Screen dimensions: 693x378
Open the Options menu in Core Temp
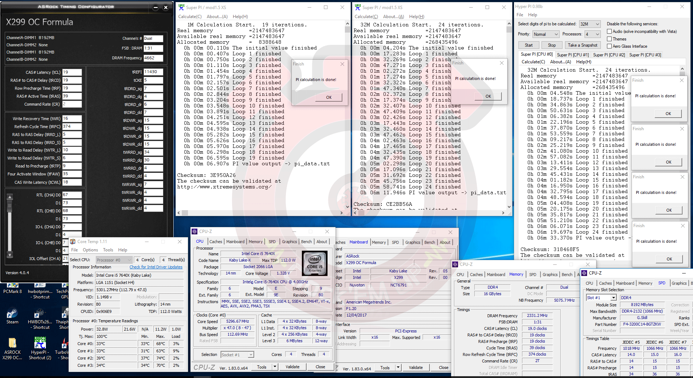tap(90, 250)
